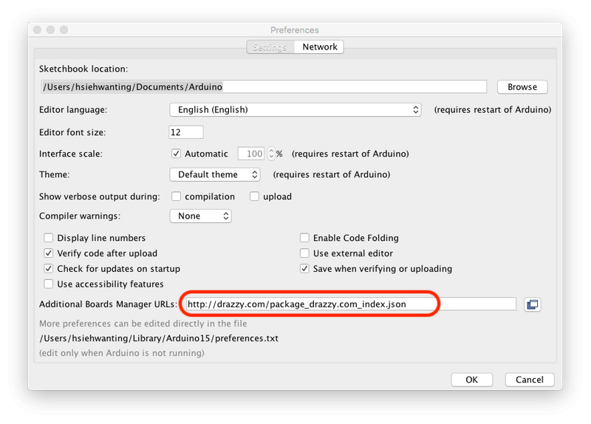Toggle Automatic interface scale checkbox
Screen dimensions: 591x424
click(x=176, y=154)
